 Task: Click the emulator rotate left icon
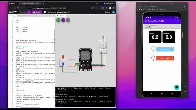coord(144,9)
